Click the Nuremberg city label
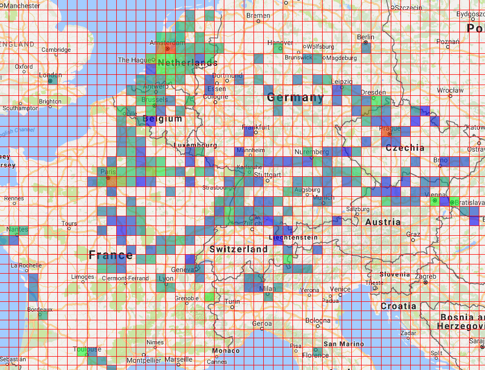The height and width of the screenshot is (370, 485). click(x=311, y=152)
